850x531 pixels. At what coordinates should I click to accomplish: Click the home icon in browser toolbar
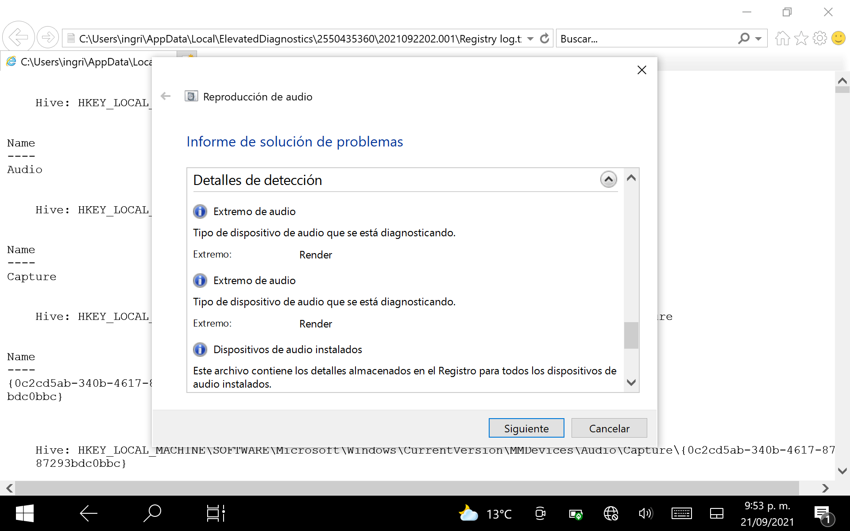(x=782, y=38)
